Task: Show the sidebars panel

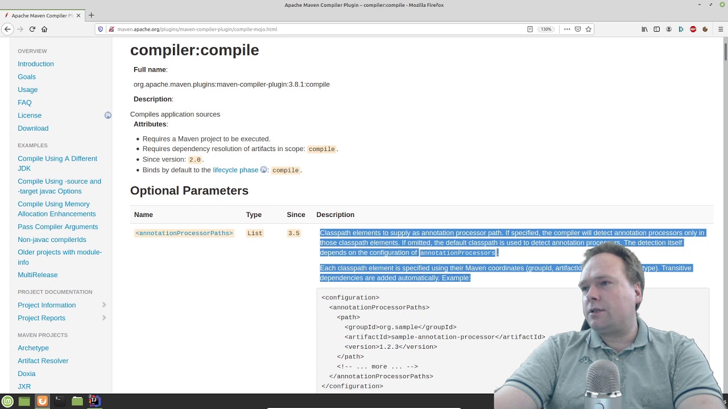Action: coord(656,29)
